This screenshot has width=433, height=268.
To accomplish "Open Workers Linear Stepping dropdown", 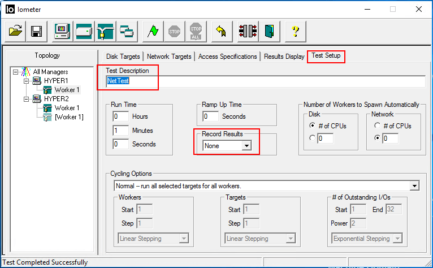I will [184, 238].
